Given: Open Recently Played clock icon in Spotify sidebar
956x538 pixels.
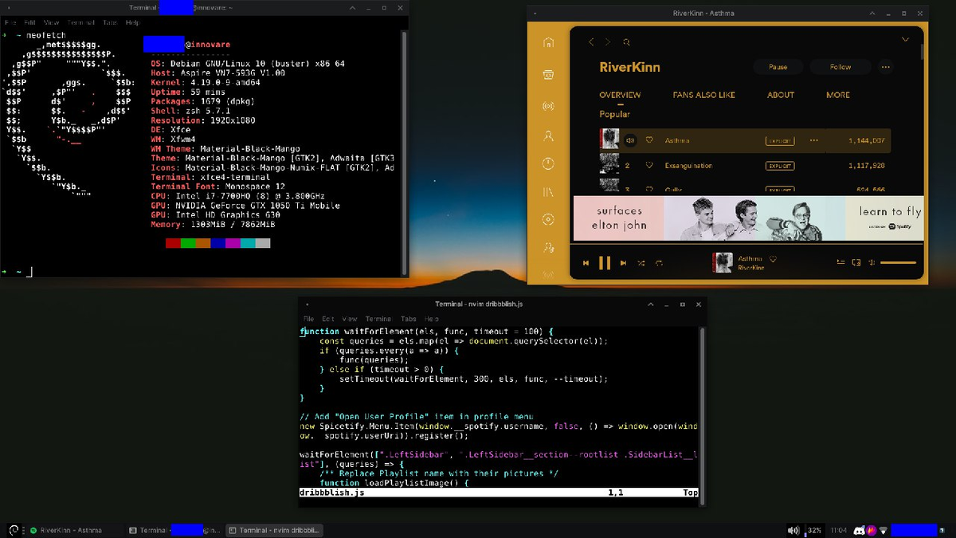Looking at the screenshot, I should point(548,163).
